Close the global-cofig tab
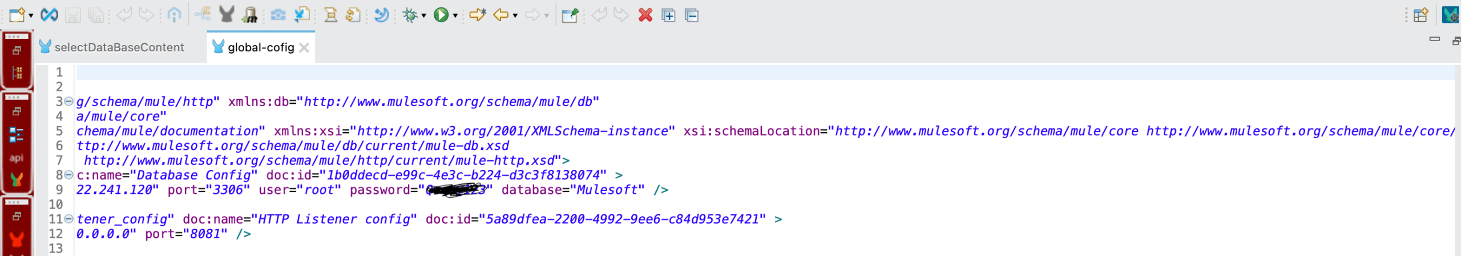 pyautogui.click(x=304, y=48)
